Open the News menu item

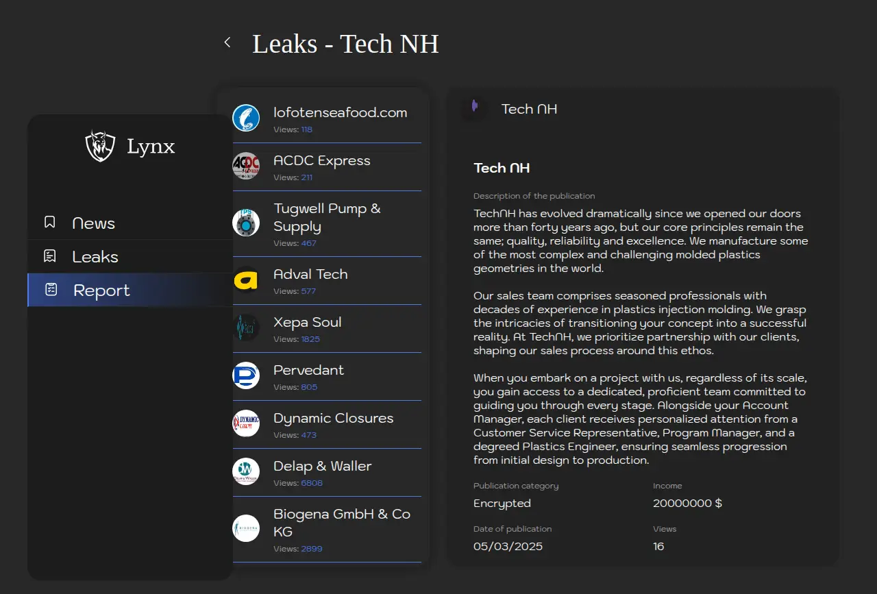[94, 223]
